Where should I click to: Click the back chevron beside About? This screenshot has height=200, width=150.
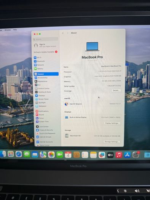tap(63, 33)
